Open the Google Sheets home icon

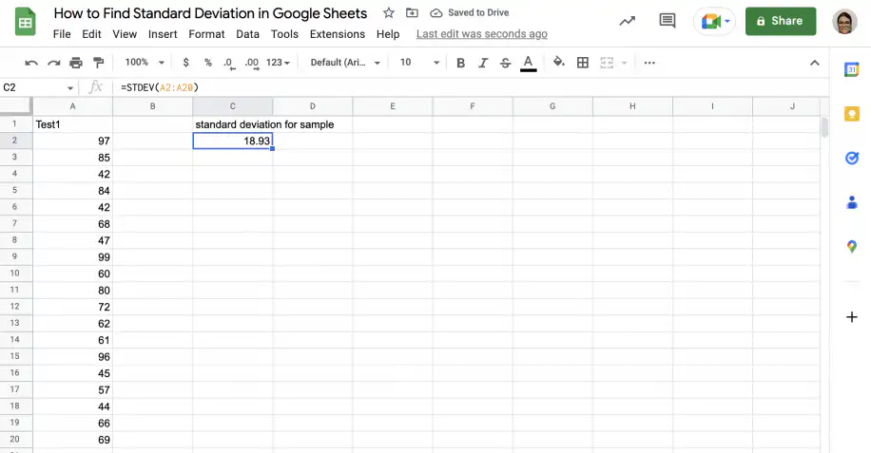25,22
